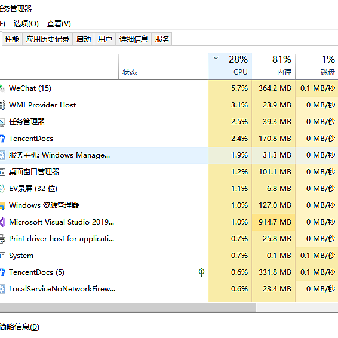Viewport: 338px width, 338px height.
Task: Click the 364.2 MB memory cell
Action: [274, 88]
